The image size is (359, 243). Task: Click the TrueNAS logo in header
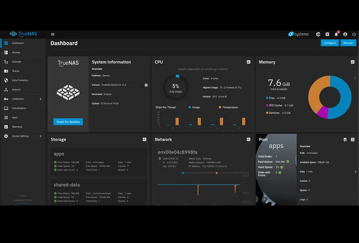pyautogui.click(x=23, y=34)
